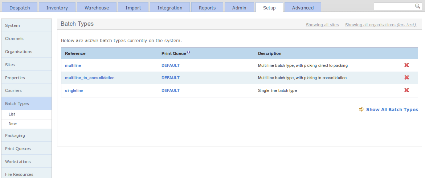The image size is (425, 178).
Task: Change the Showing all organisations filter
Action: tap(381, 25)
